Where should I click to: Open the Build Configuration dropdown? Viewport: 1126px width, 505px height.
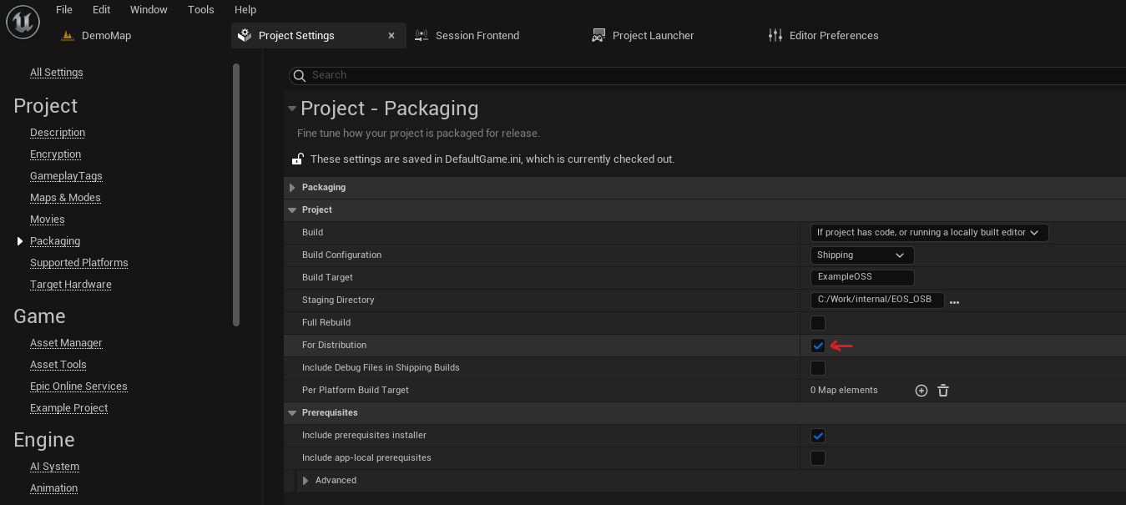tap(861, 255)
